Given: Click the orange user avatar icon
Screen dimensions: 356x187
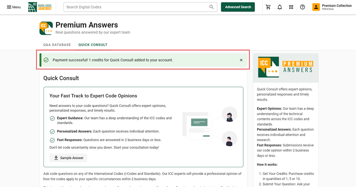Looking at the screenshot, I should click(x=316, y=7).
